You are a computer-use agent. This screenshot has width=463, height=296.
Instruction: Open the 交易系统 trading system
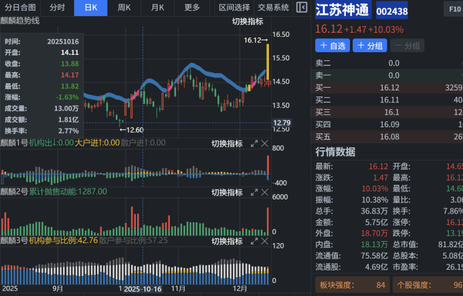tap(273, 8)
